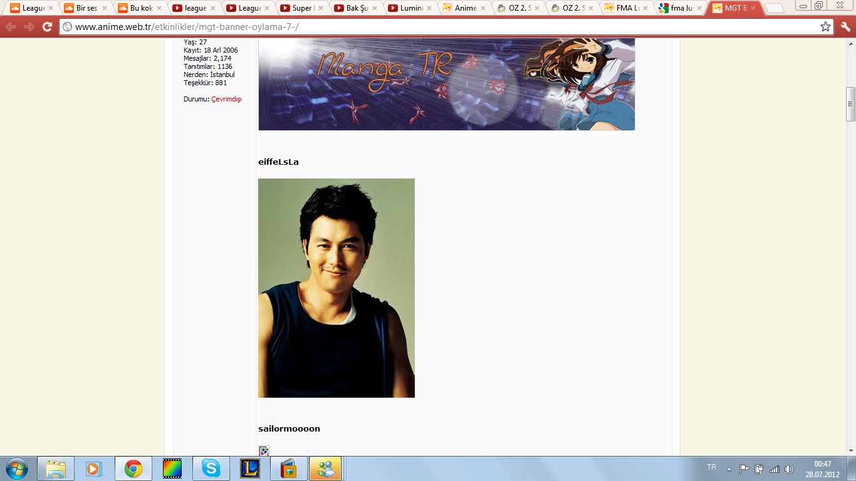The width and height of the screenshot is (856, 481).
Task: Open the red-and-green book taskbar icon
Action: click(288, 468)
